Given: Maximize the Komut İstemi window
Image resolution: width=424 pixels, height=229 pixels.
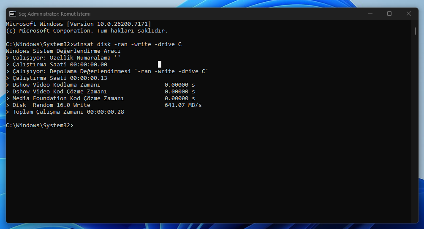Looking at the screenshot, I should tap(389, 14).
